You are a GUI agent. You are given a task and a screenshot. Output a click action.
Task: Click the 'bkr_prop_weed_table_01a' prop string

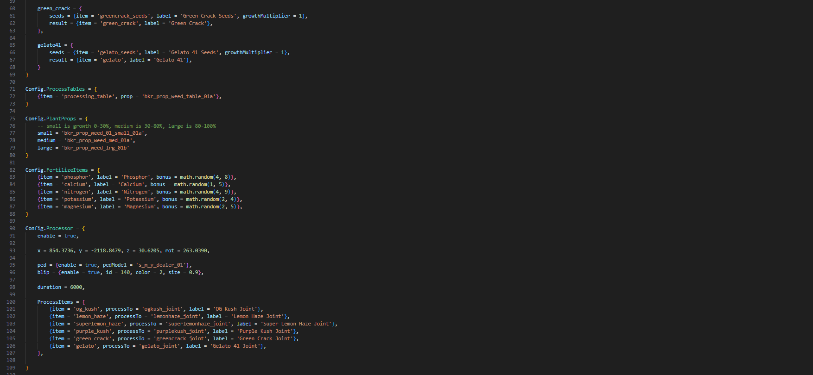(x=178, y=96)
